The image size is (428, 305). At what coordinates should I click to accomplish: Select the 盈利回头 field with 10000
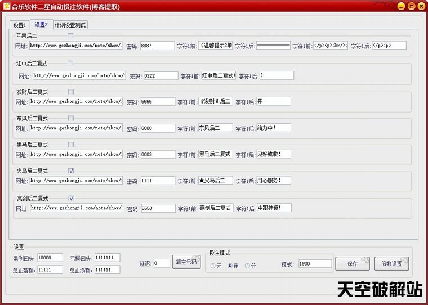(50, 258)
